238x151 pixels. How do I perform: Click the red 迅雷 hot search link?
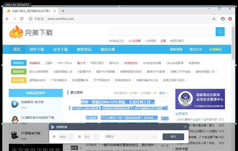[163, 41]
